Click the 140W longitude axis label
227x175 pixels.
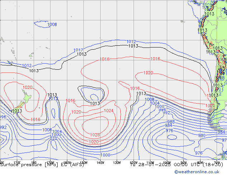[x=101, y=163]
